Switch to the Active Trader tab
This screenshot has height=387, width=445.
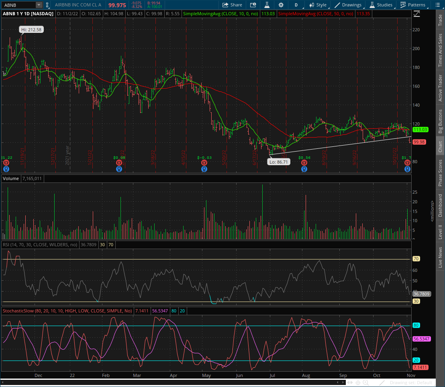(440, 88)
